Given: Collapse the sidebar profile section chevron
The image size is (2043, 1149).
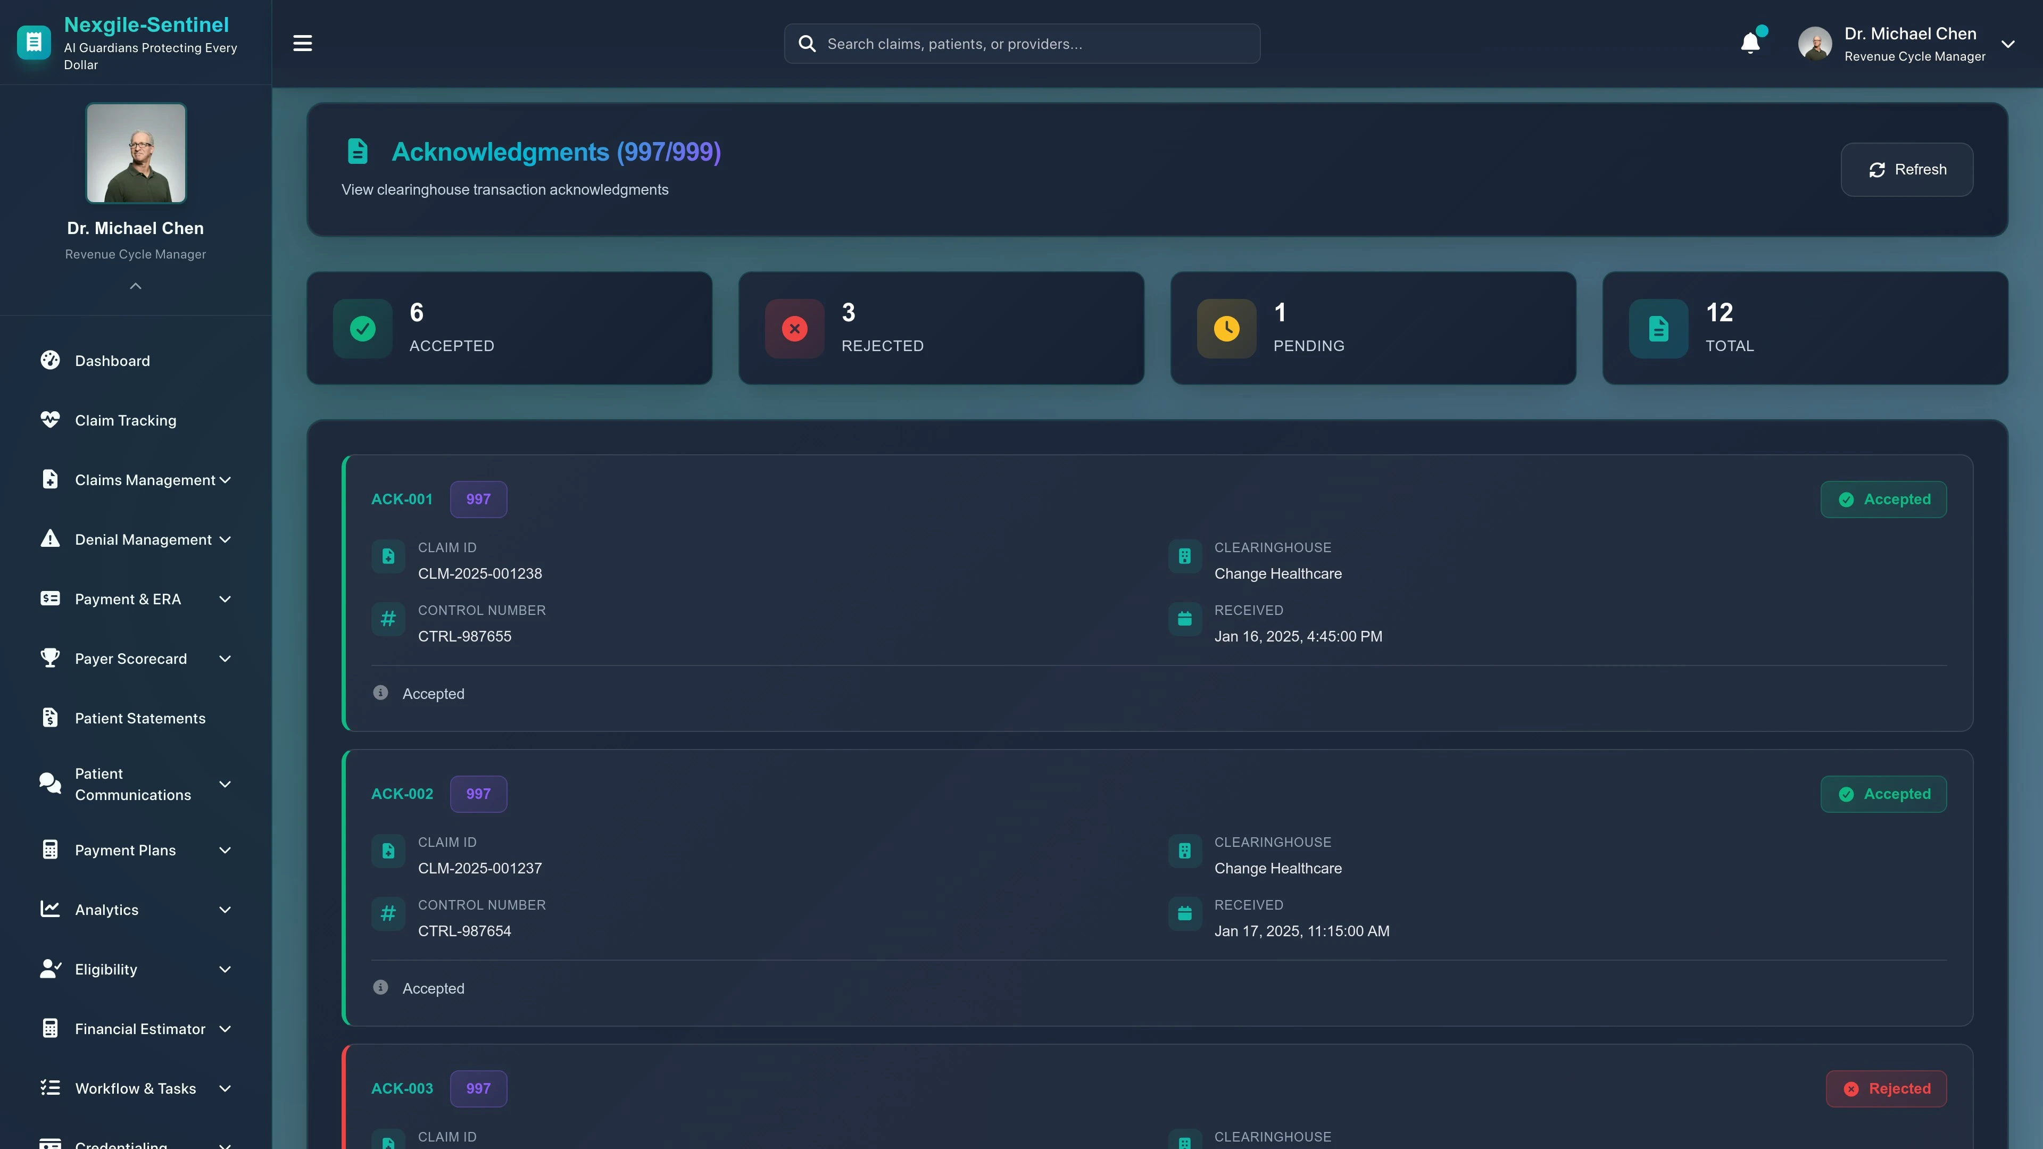Looking at the screenshot, I should click(136, 286).
